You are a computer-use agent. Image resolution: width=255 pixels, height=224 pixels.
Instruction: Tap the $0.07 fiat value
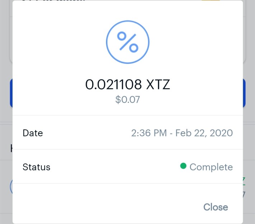pos(128,99)
